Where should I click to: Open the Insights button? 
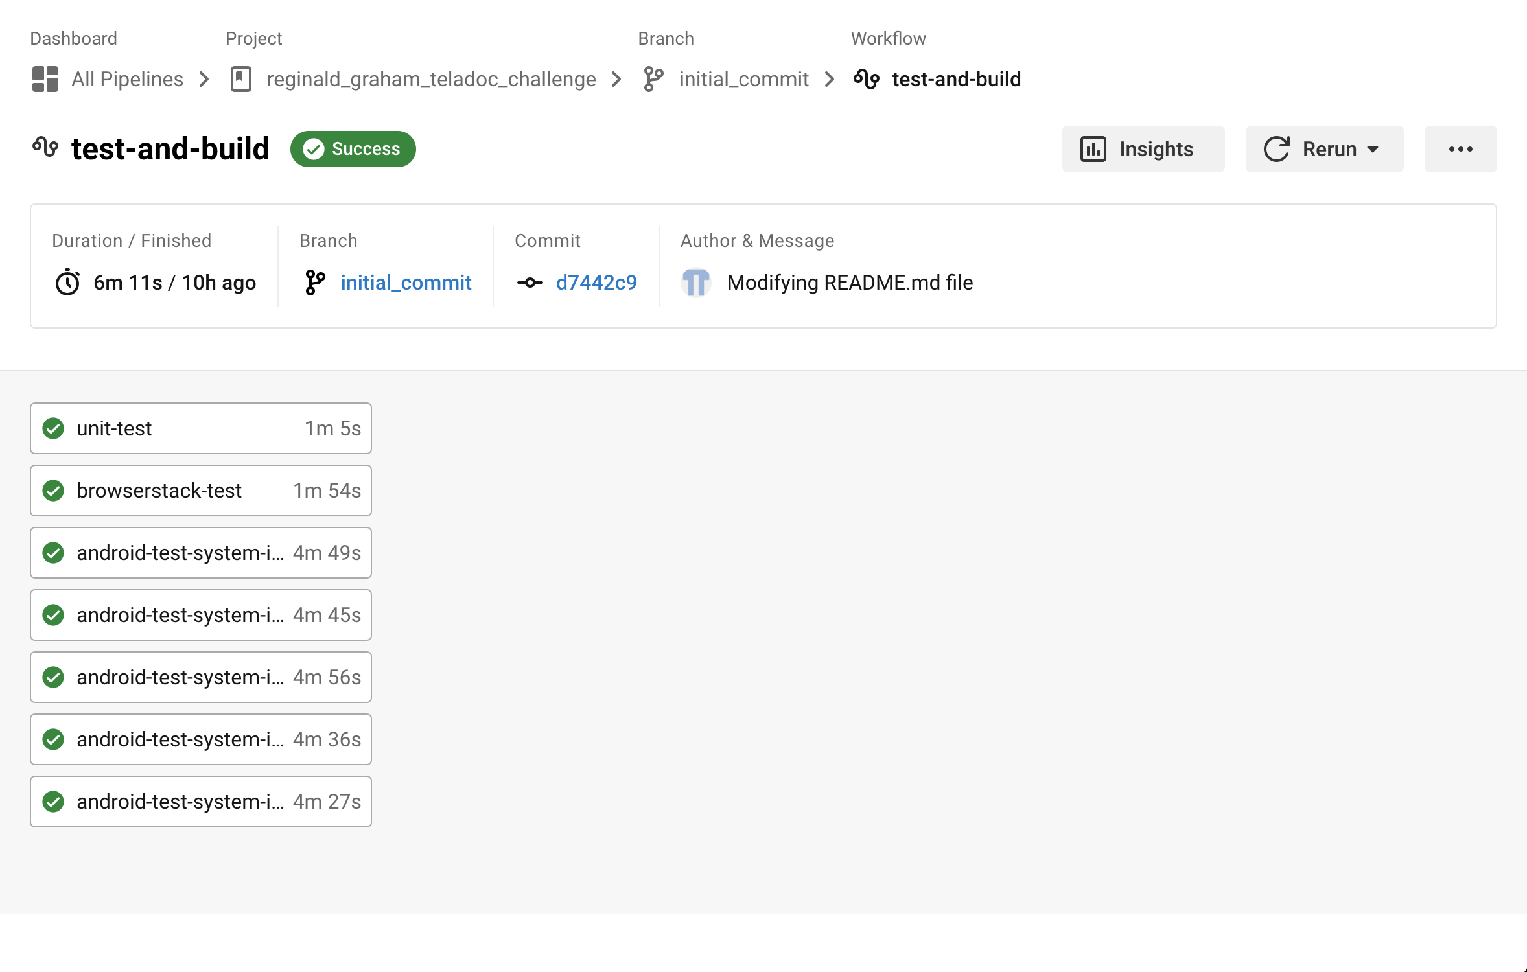(1143, 149)
